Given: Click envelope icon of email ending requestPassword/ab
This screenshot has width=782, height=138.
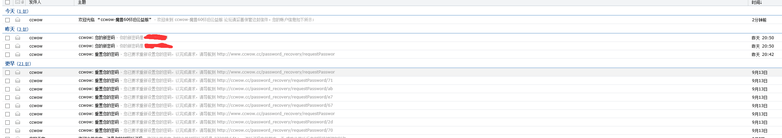Looking at the screenshot, I should point(18,89).
